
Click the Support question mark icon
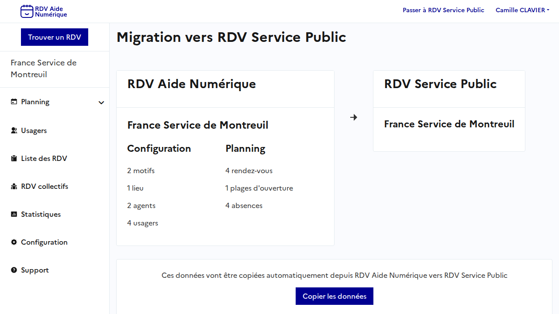point(14,270)
